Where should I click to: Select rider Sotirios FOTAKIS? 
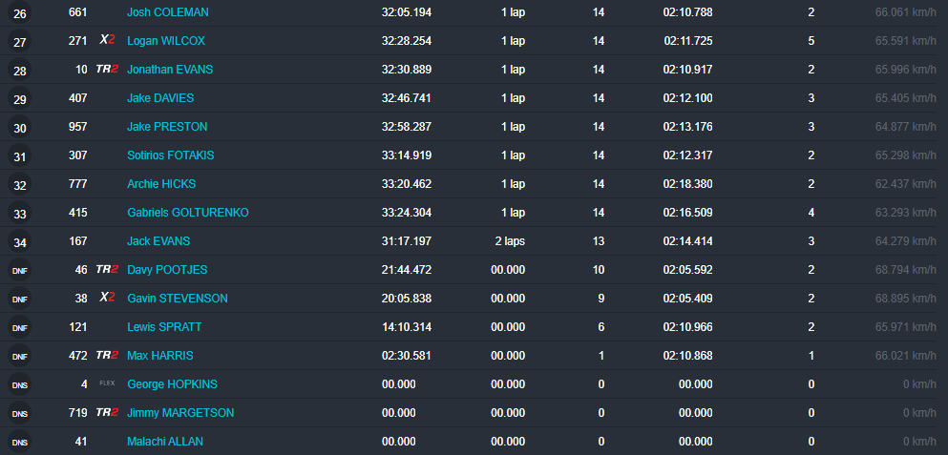pyautogui.click(x=172, y=155)
